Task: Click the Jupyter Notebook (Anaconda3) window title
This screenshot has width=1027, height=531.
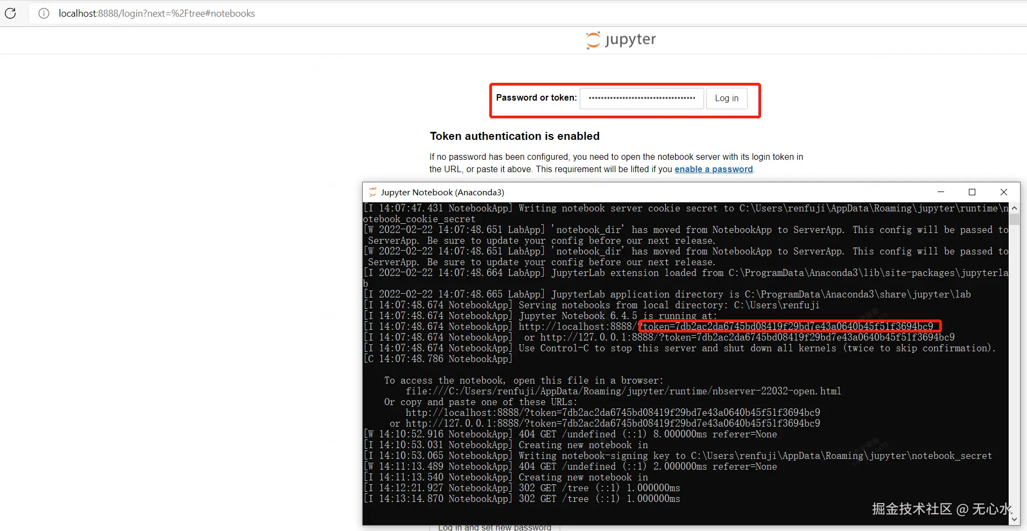Action: click(x=442, y=192)
